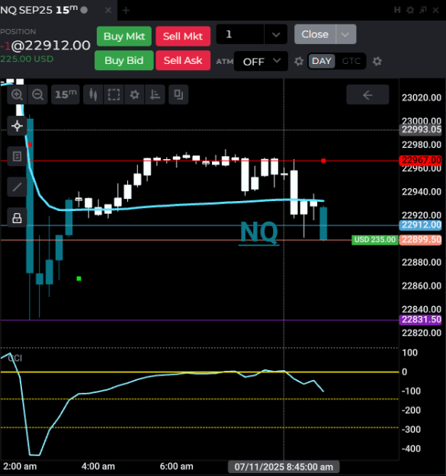
Task: Click the CCI indicator label
Action: 15,359
